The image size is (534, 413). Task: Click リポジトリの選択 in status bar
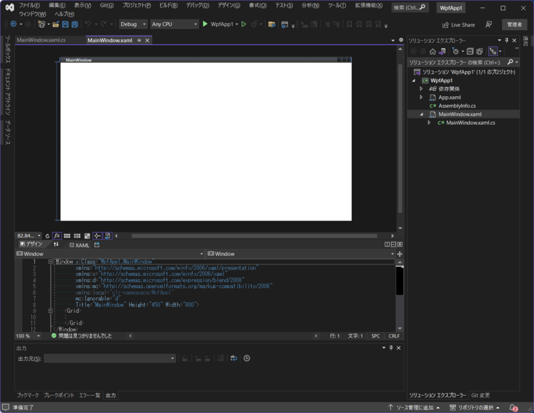click(x=475, y=408)
